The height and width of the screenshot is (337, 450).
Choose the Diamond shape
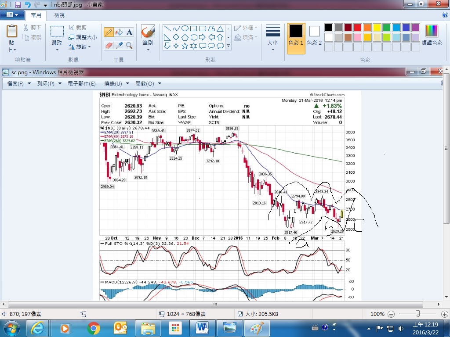[x=176, y=37]
